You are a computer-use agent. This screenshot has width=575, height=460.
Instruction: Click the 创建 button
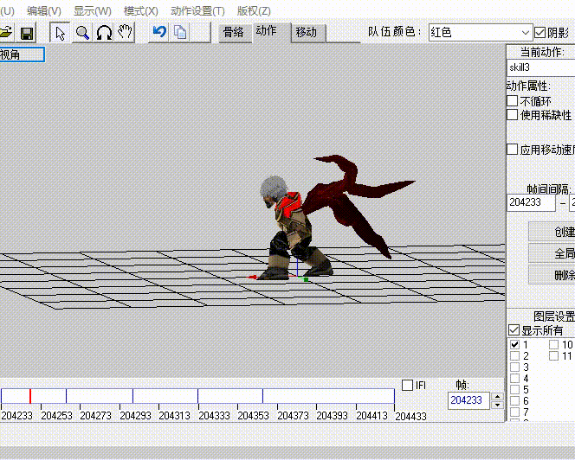coord(552,232)
